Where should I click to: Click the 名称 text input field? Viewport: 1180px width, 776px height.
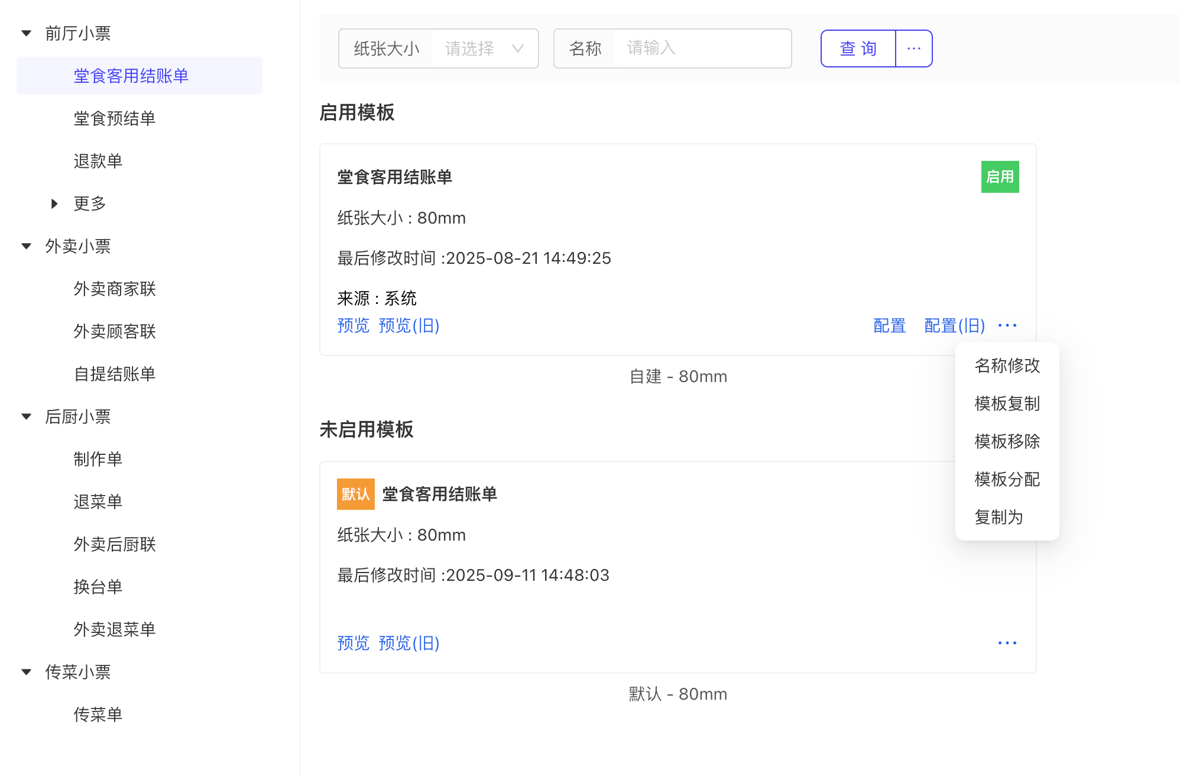[x=701, y=48]
